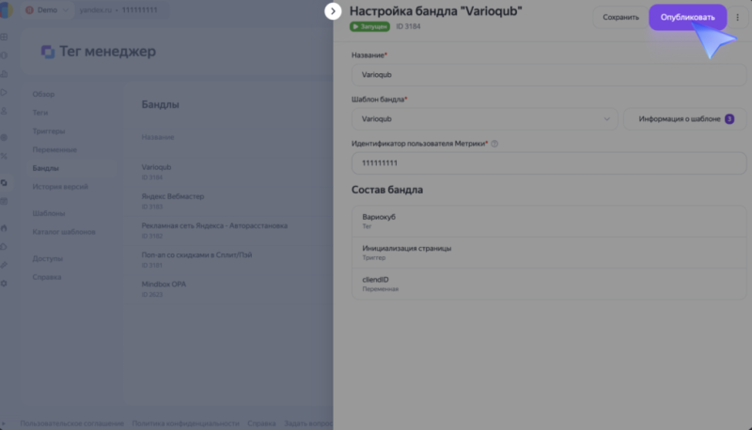Open the percent icon in the left rail
752x430 pixels.
[x=4, y=156]
